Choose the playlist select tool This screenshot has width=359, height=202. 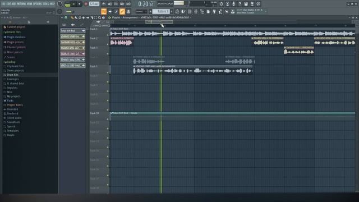click(96, 17)
